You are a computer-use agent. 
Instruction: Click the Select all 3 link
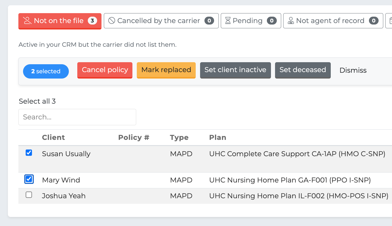pos(37,101)
